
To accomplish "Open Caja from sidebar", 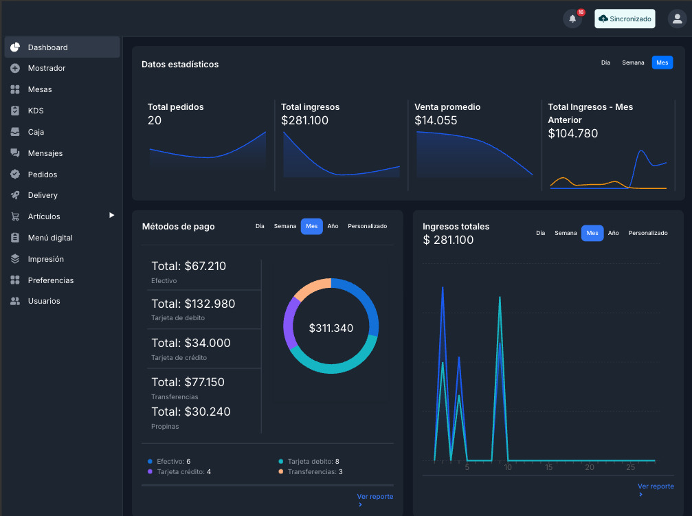I will coord(63,131).
